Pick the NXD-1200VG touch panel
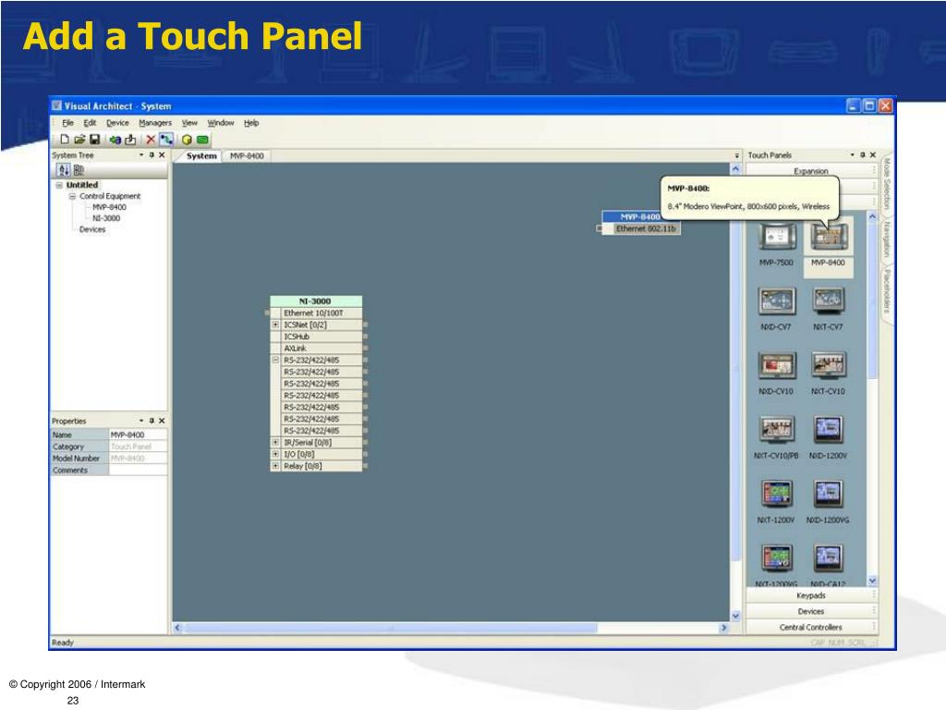The width and height of the screenshot is (946, 710). point(829,494)
